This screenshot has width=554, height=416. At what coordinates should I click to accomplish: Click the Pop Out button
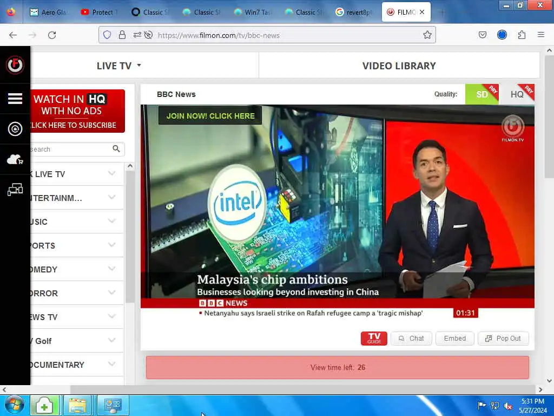(x=503, y=338)
